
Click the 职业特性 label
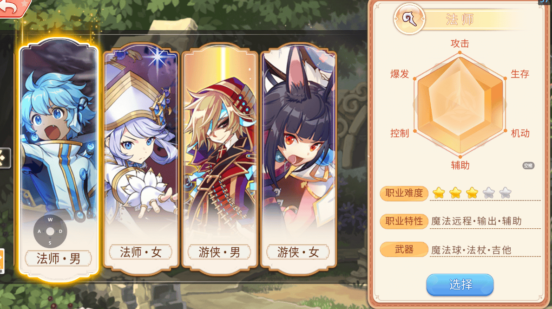pyautogui.click(x=404, y=221)
